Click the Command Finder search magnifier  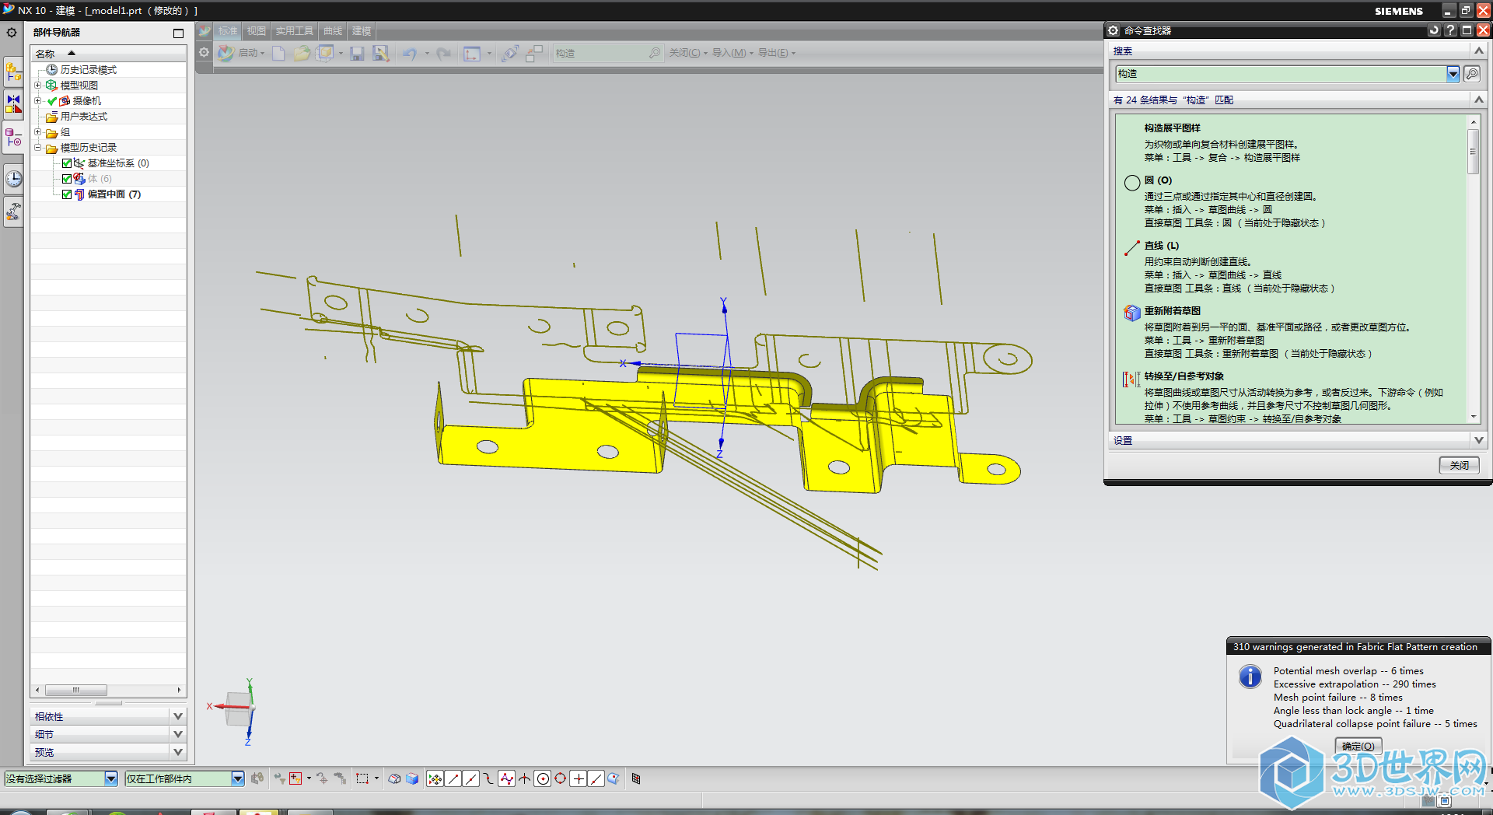(x=655, y=53)
